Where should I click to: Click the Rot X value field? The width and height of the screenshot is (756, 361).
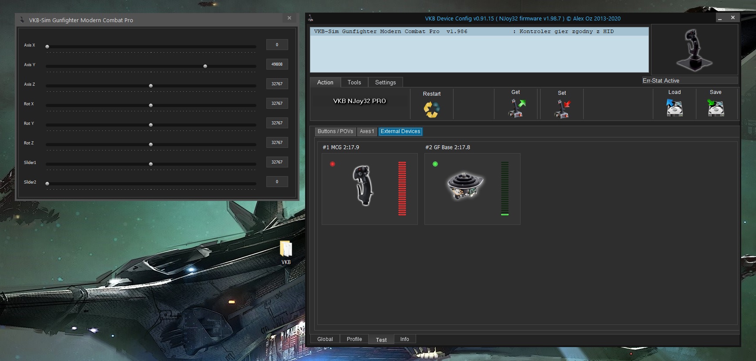click(277, 103)
